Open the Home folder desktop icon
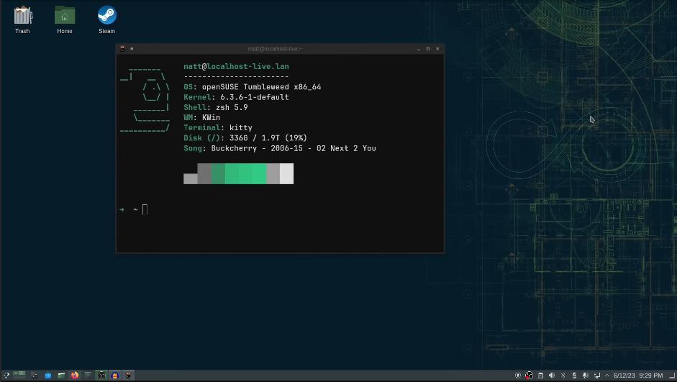The height and width of the screenshot is (382, 677). pos(65,20)
